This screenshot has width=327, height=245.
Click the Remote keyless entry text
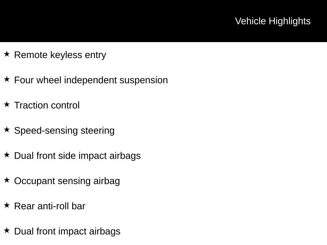(60, 55)
